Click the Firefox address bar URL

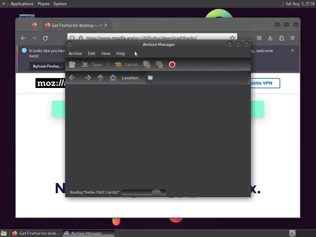click(x=141, y=38)
